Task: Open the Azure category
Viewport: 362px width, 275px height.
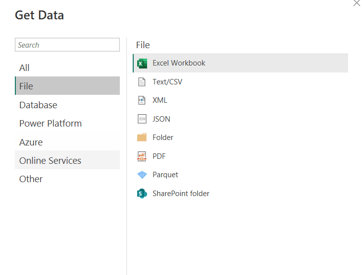Action: tap(67, 142)
